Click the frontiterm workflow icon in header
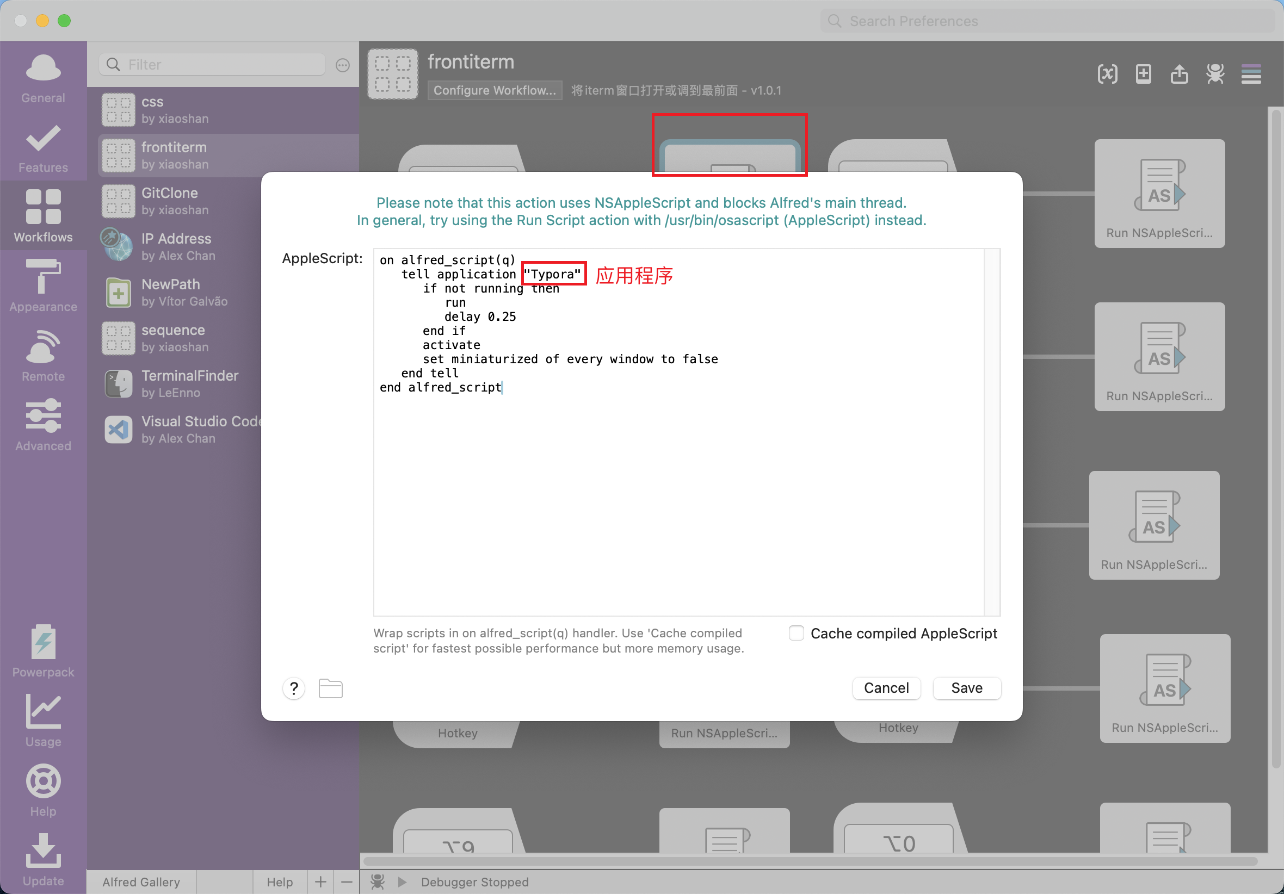This screenshot has width=1284, height=894. click(x=393, y=74)
